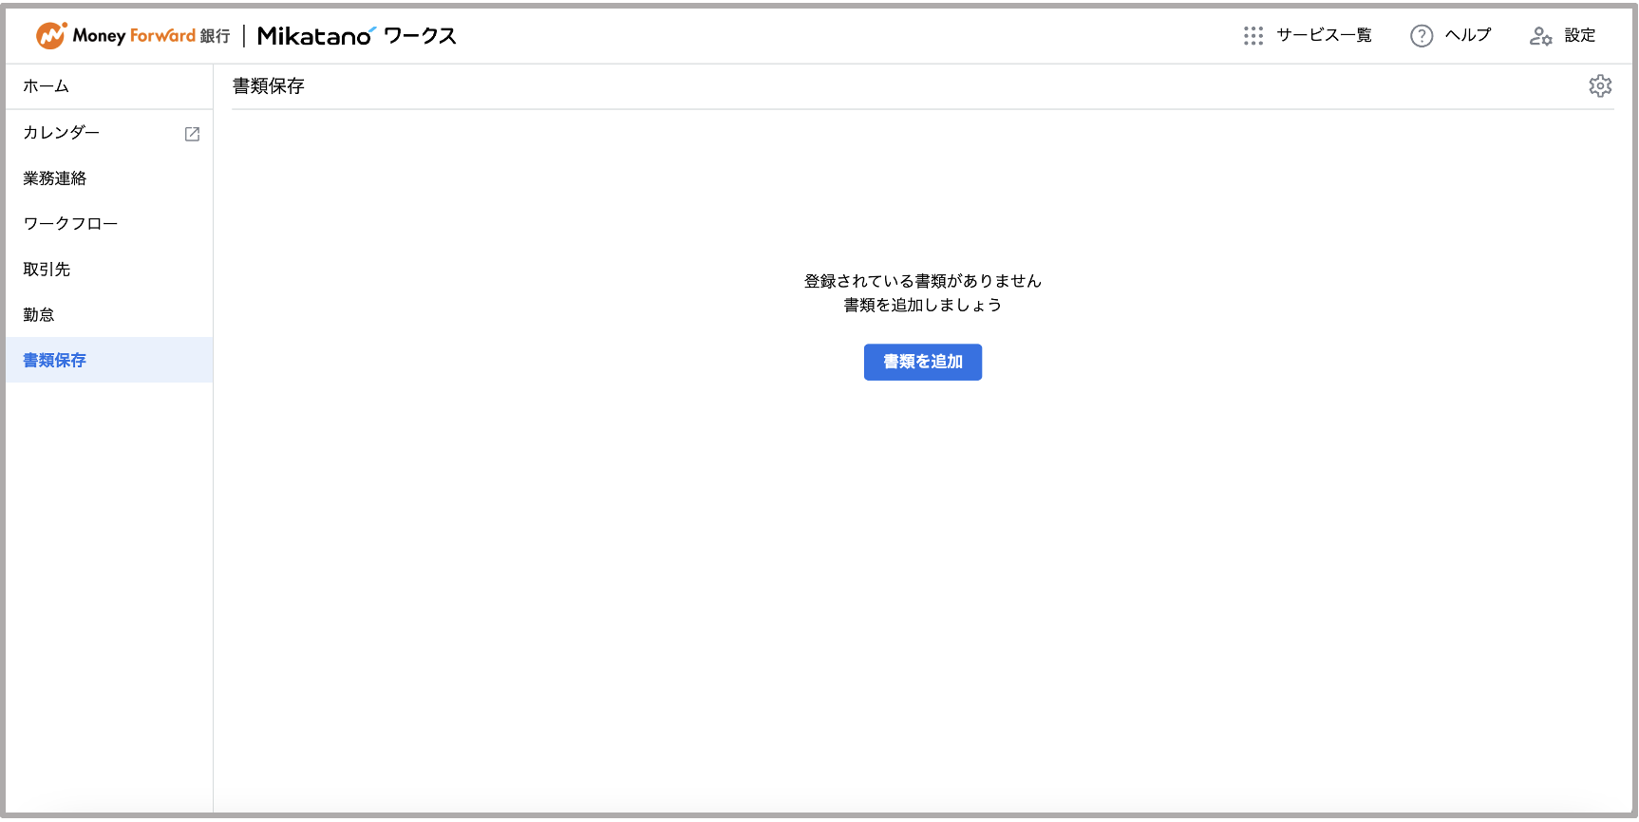Open 勤怠 from the sidebar
Screen dimensions: 1639x822
pyautogui.click(x=109, y=315)
